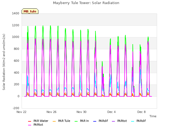
Task: Click the 400 y-axis tick label
Action: click(x=16, y=73)
